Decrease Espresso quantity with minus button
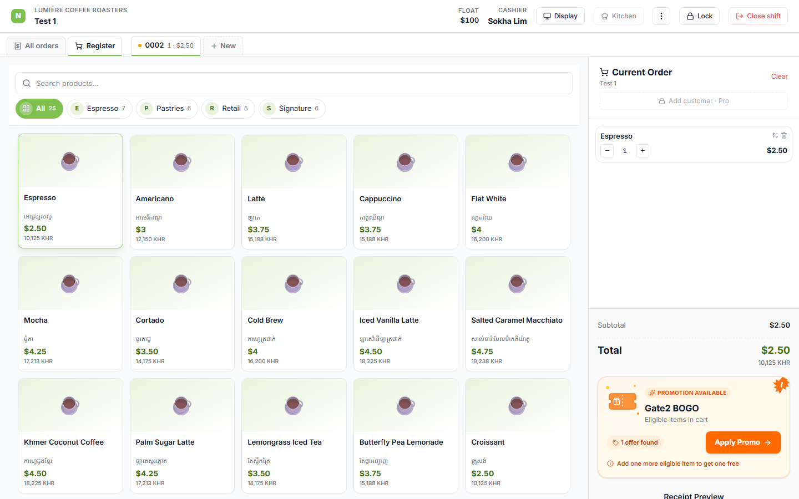 [607, 151]
